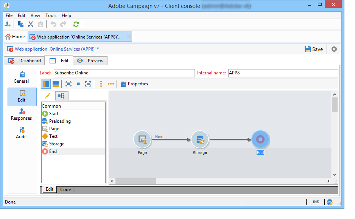Switch to the bottom Edit tab
Image resolution: width=355 pixels, height=219 pixels.
click(50, 189)
